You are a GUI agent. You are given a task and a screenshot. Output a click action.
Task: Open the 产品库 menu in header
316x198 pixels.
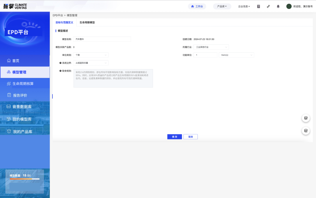(222, 7)
